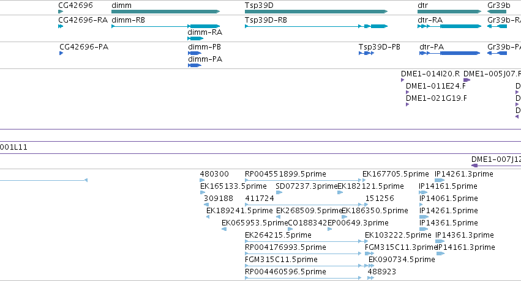Image resolution: width=521 pixels, height=281 pixels.
Task: Select transcript CG42696-RA label
Action: coord(83,20)
